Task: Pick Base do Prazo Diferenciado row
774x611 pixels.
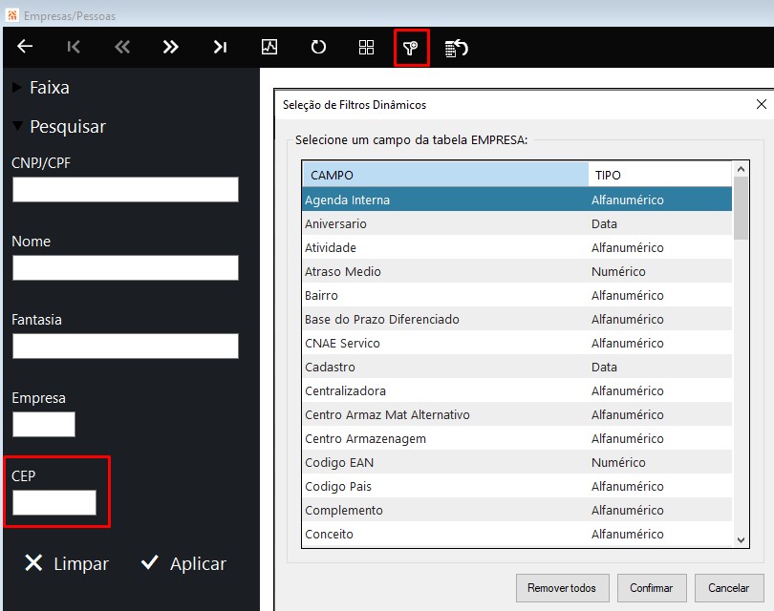Action: coord(517,319)
